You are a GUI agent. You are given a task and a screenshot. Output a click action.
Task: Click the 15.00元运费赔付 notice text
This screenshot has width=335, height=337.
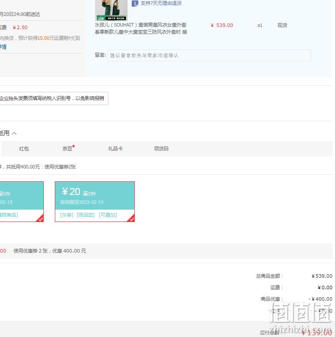tap(40, 38)
